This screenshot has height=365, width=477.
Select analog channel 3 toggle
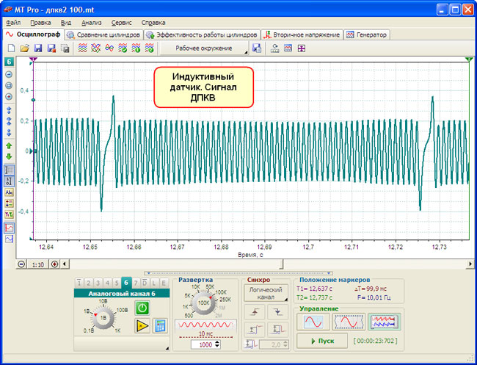(x=98, y=283)
